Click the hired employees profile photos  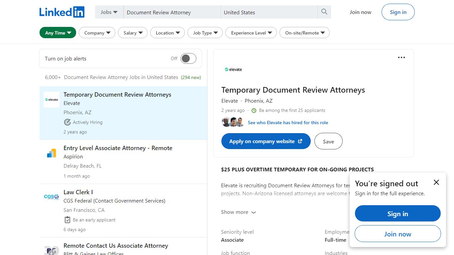(x=233, y=122)
